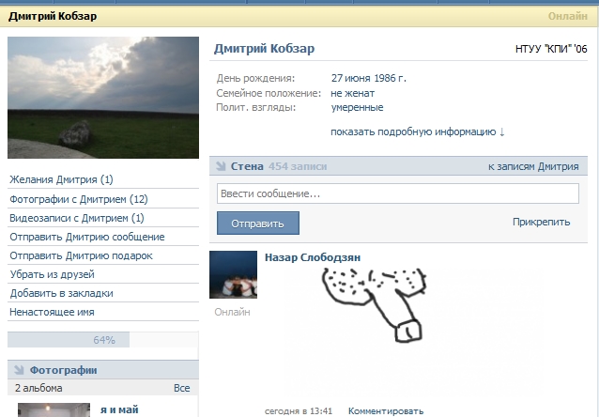Viewport: 599px width, 417px height.
Task: Click the 64% profile completion bar
Action: click(103, 339)
